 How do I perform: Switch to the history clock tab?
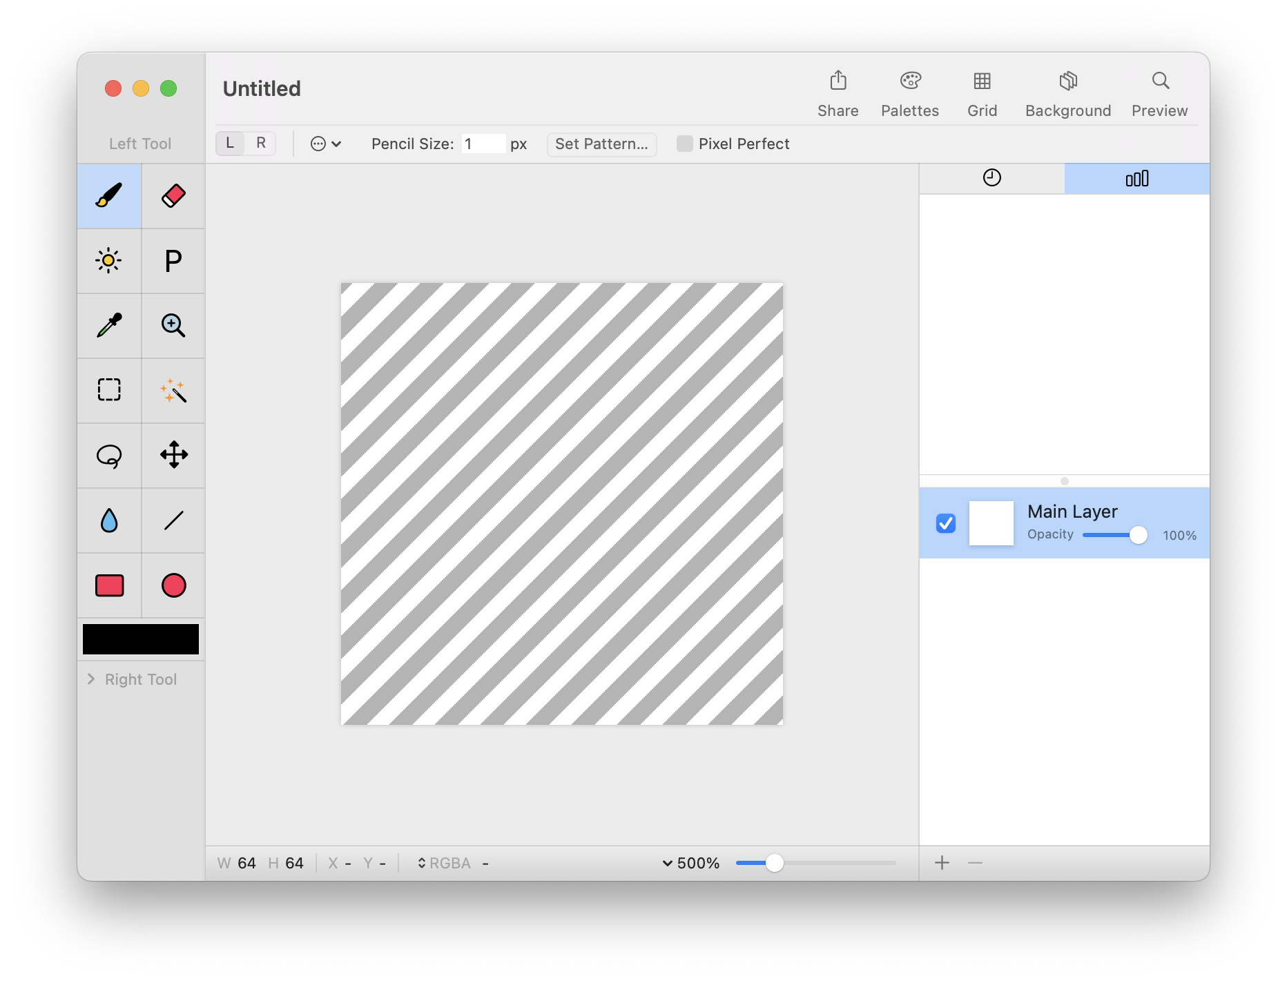(991, 178)
